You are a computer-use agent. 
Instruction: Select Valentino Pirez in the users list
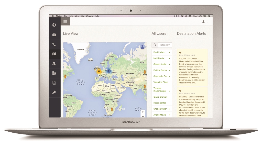point(160,82)
